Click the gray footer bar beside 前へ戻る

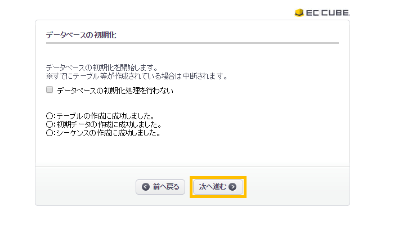(x=86, y=186)
